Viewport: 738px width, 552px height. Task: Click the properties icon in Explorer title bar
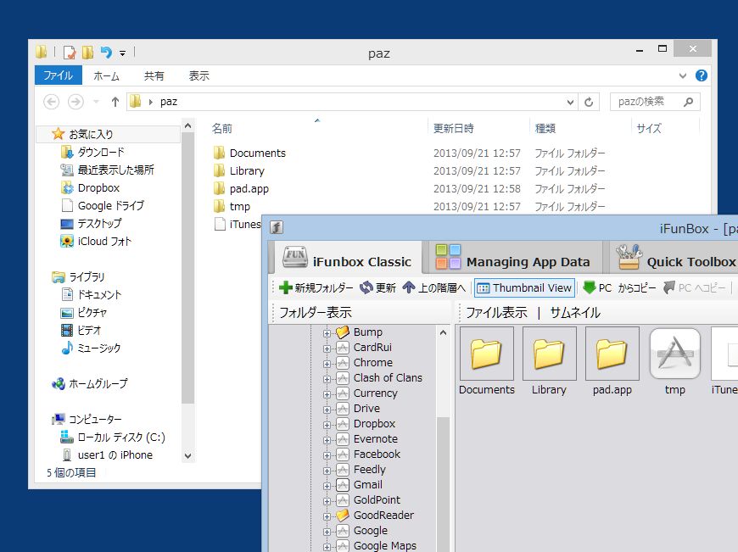(x=70, y=53)
